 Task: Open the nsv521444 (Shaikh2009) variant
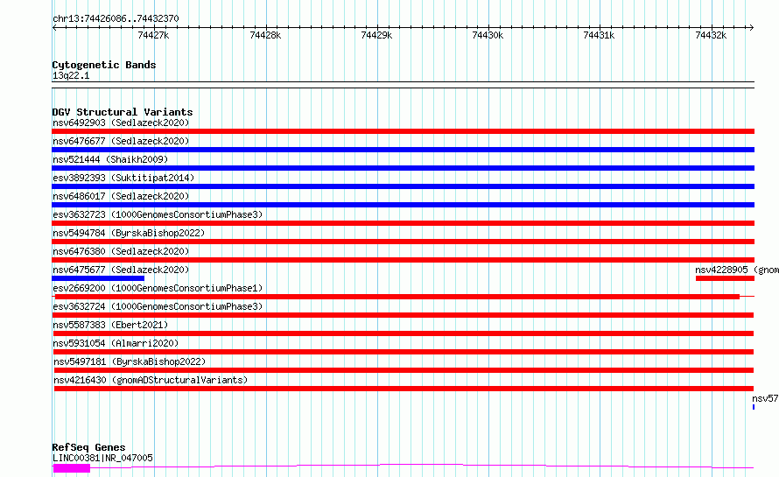110,159
